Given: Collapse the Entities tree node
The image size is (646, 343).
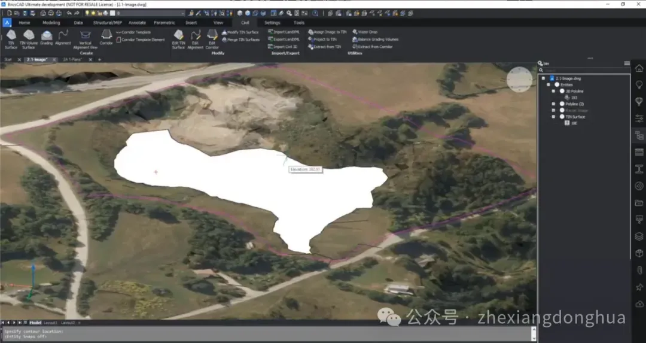Looking at the screenshot, I should (x=549, y=84).
